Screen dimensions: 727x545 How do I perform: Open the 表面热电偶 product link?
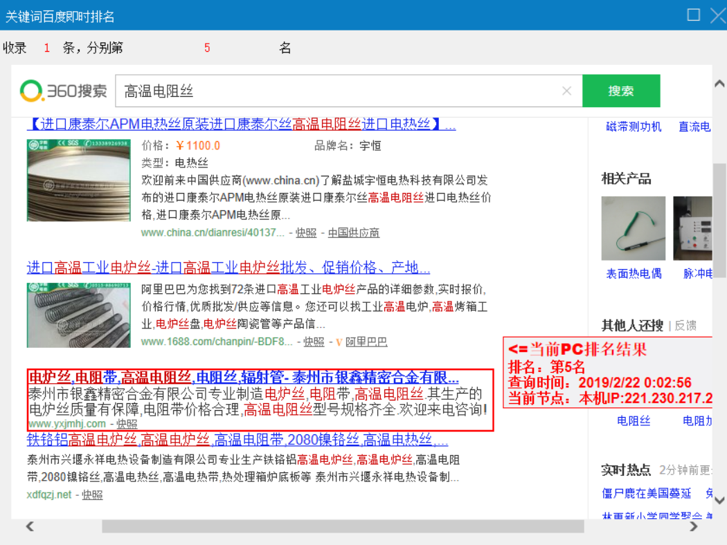pyautogui.click(x=634, y=274)
